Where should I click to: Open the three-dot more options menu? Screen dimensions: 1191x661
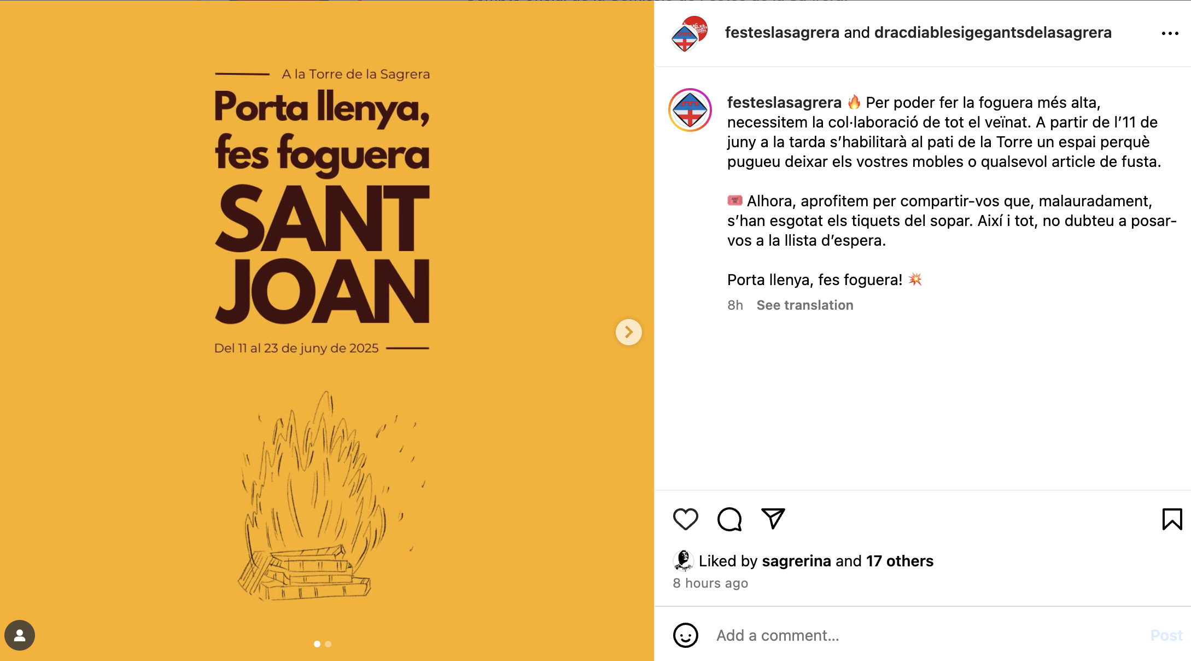1170,33
